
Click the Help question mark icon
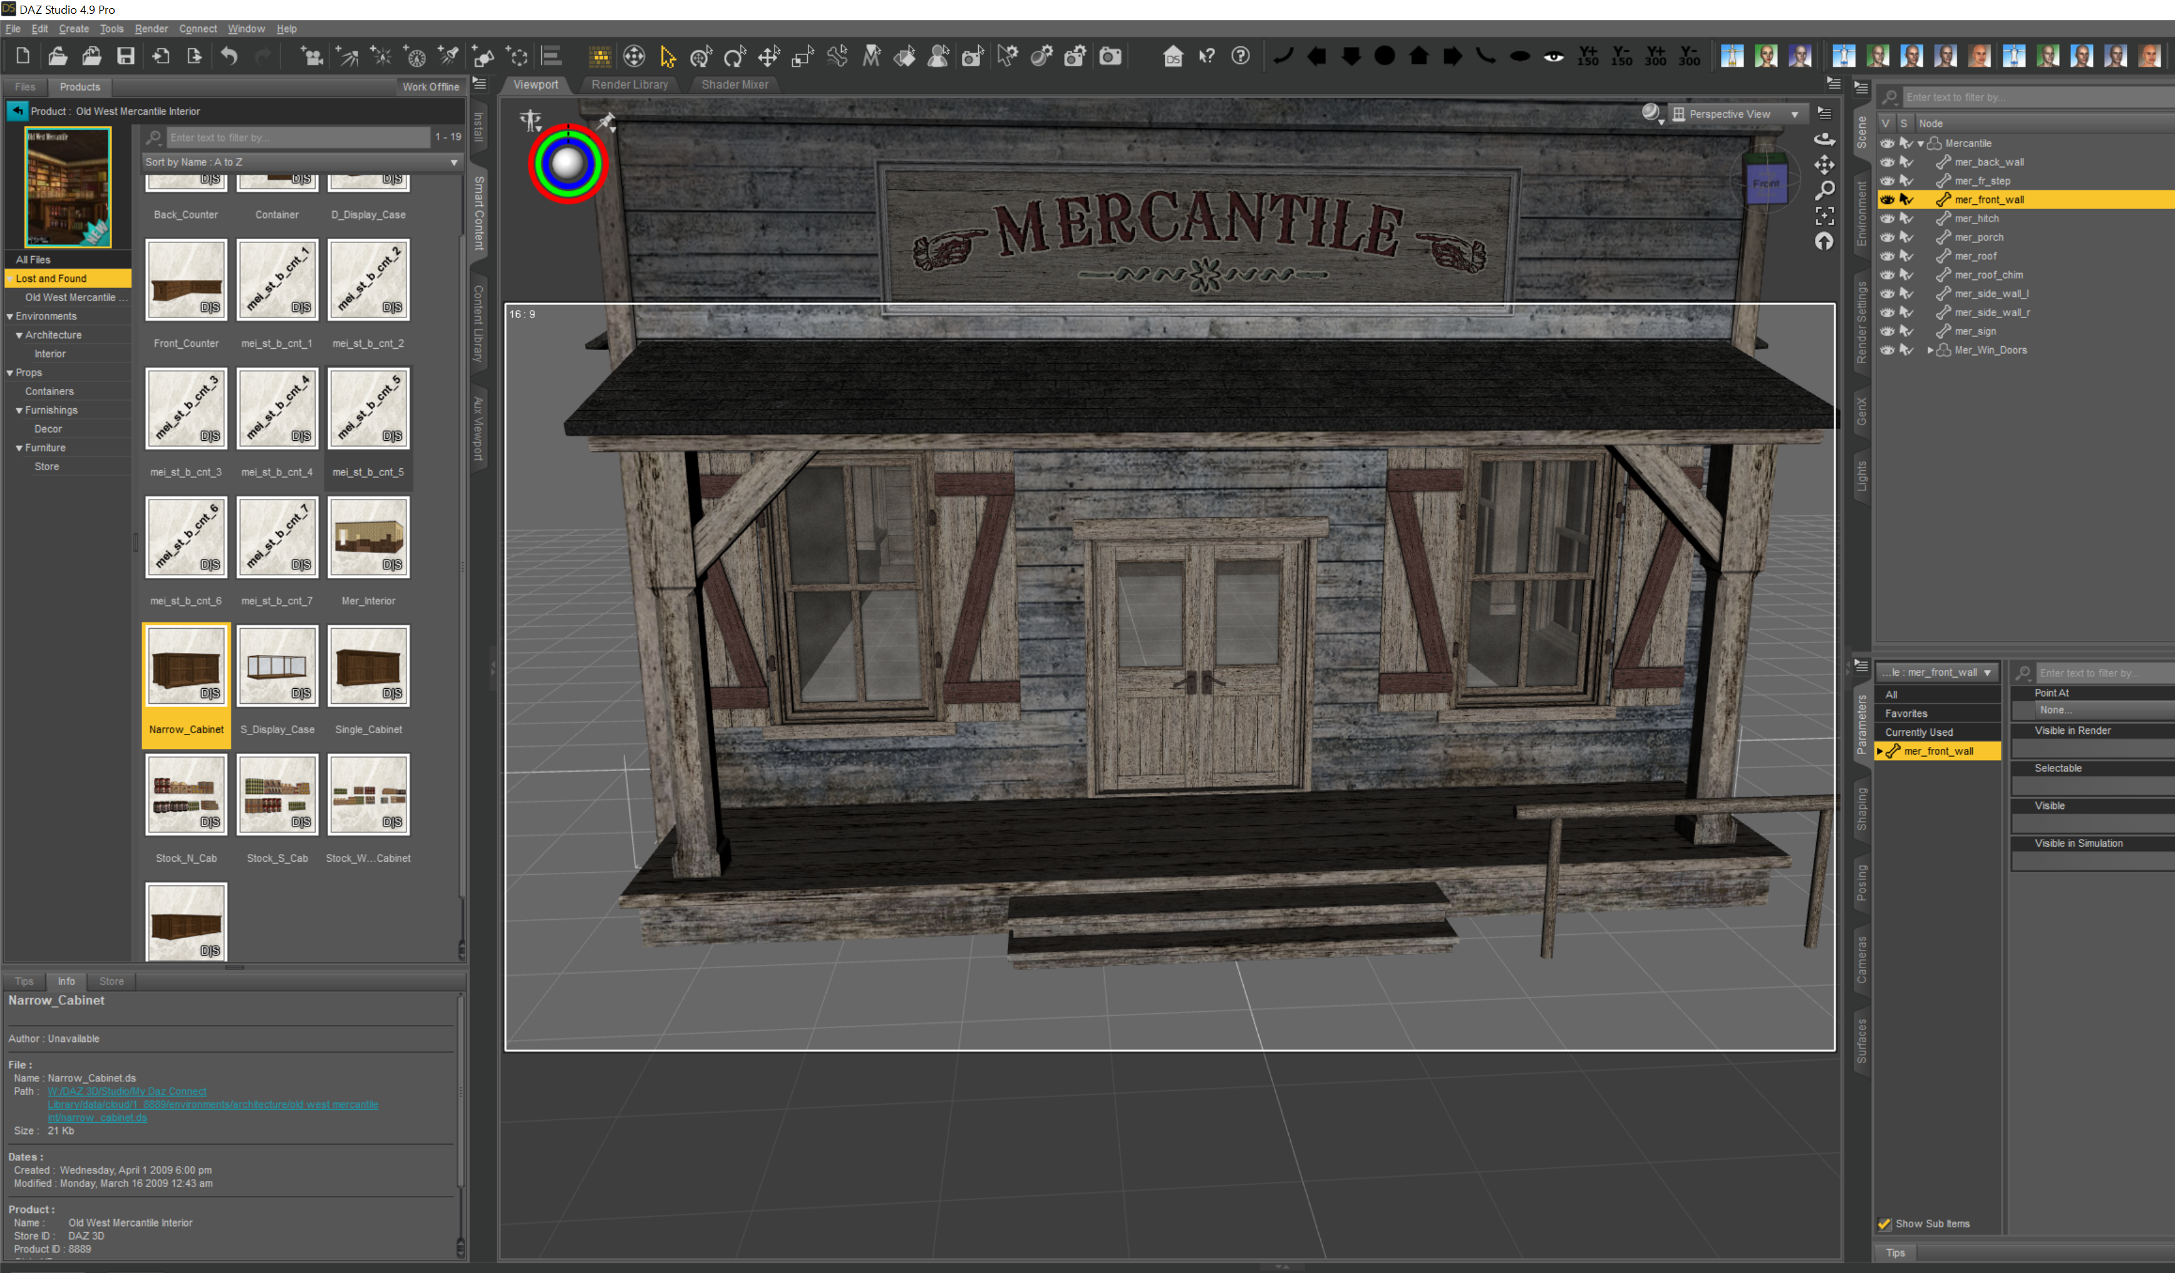[x=1240, y=57]
